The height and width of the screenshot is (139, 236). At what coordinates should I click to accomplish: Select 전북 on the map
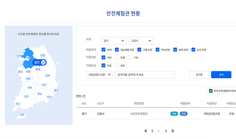pyautogui.click(x=30, y=88)
